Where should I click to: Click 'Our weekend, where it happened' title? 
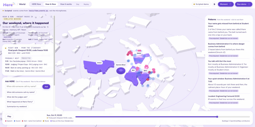[x=26, y=23]
